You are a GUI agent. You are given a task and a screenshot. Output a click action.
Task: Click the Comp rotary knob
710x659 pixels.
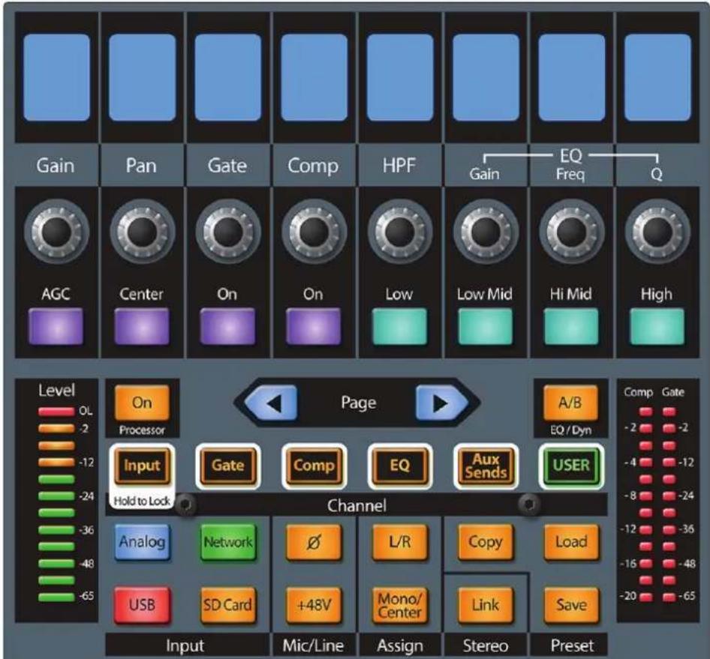pyautogui.click(x=314, y=232)
